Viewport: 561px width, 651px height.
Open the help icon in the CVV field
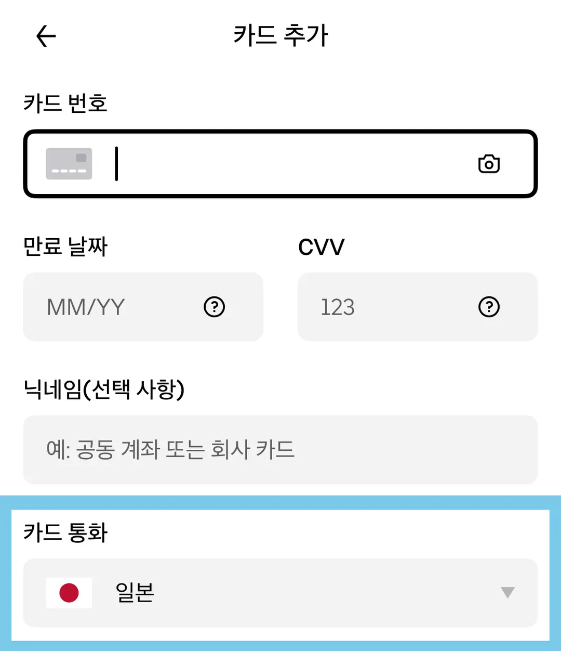pyautogui.click(x=489, y=307)
